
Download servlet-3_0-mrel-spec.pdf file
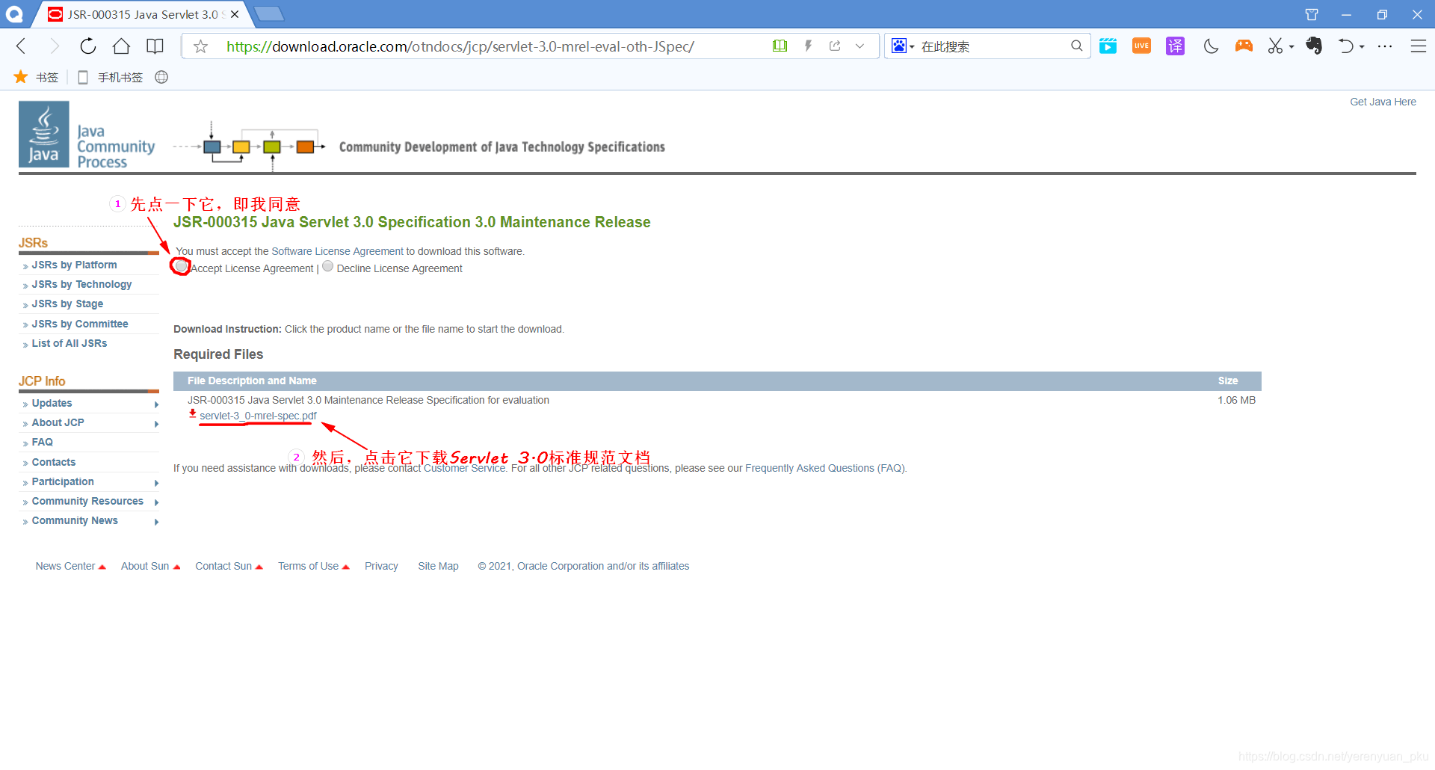[x=258, y=416]
